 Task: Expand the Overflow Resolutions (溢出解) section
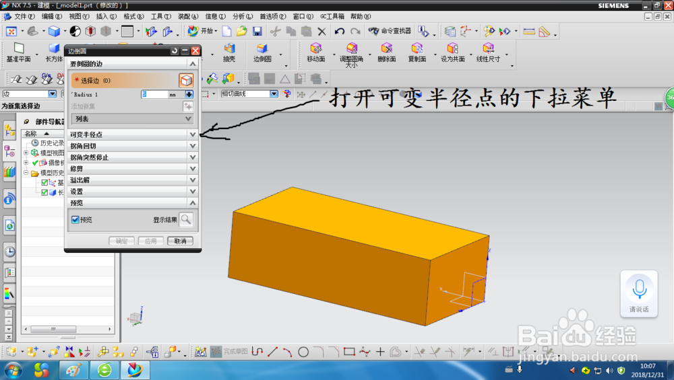[132, 180]
